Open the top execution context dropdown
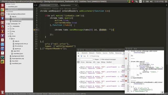This screenshot has height=95, width=168. pos(86,56)
